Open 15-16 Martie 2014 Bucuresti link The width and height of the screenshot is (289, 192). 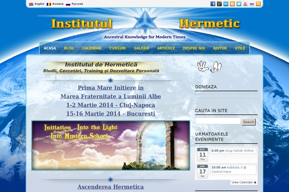click(111, 114)
